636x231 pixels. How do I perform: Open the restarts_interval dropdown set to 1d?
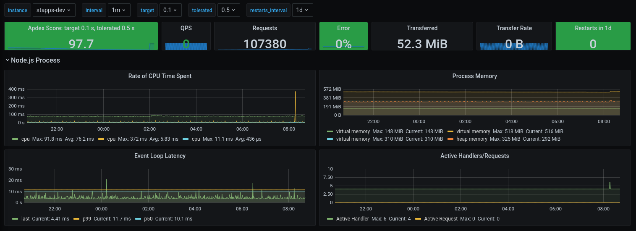302,10
